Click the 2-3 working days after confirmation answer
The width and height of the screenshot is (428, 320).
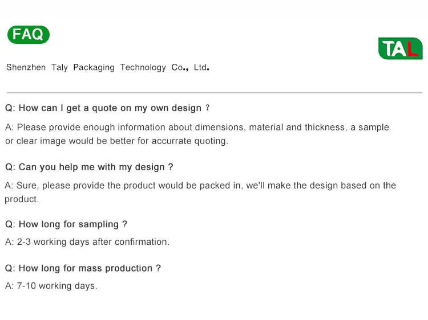click(x=87, y=242)
